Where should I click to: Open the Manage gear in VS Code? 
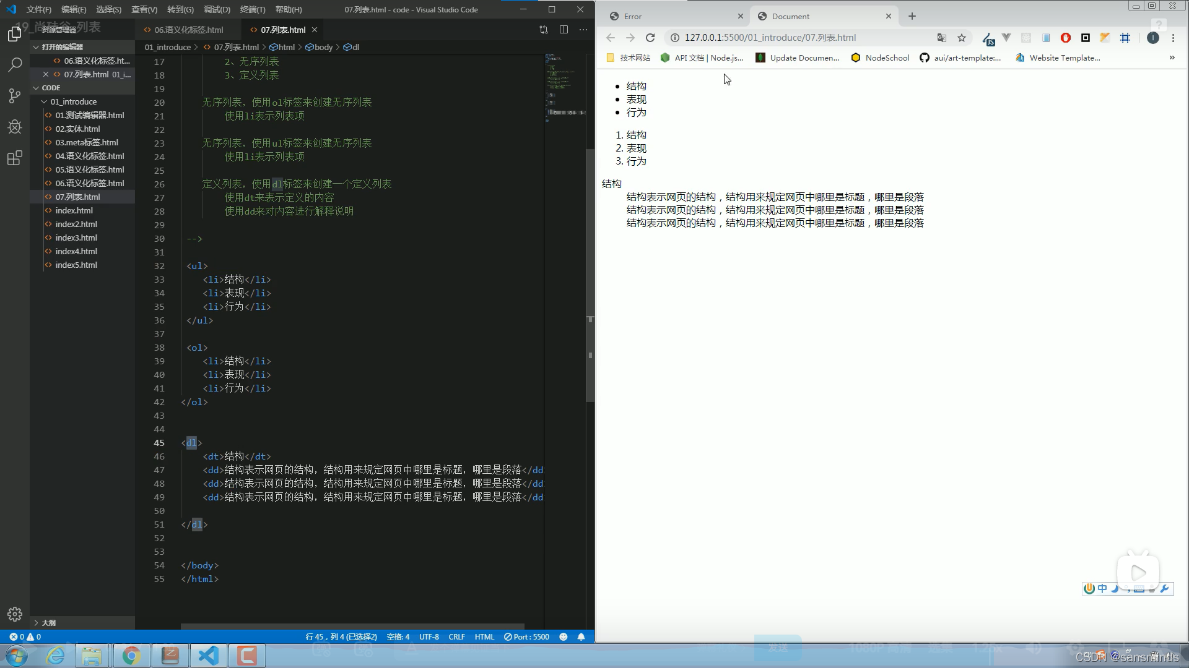click(15, 614)
